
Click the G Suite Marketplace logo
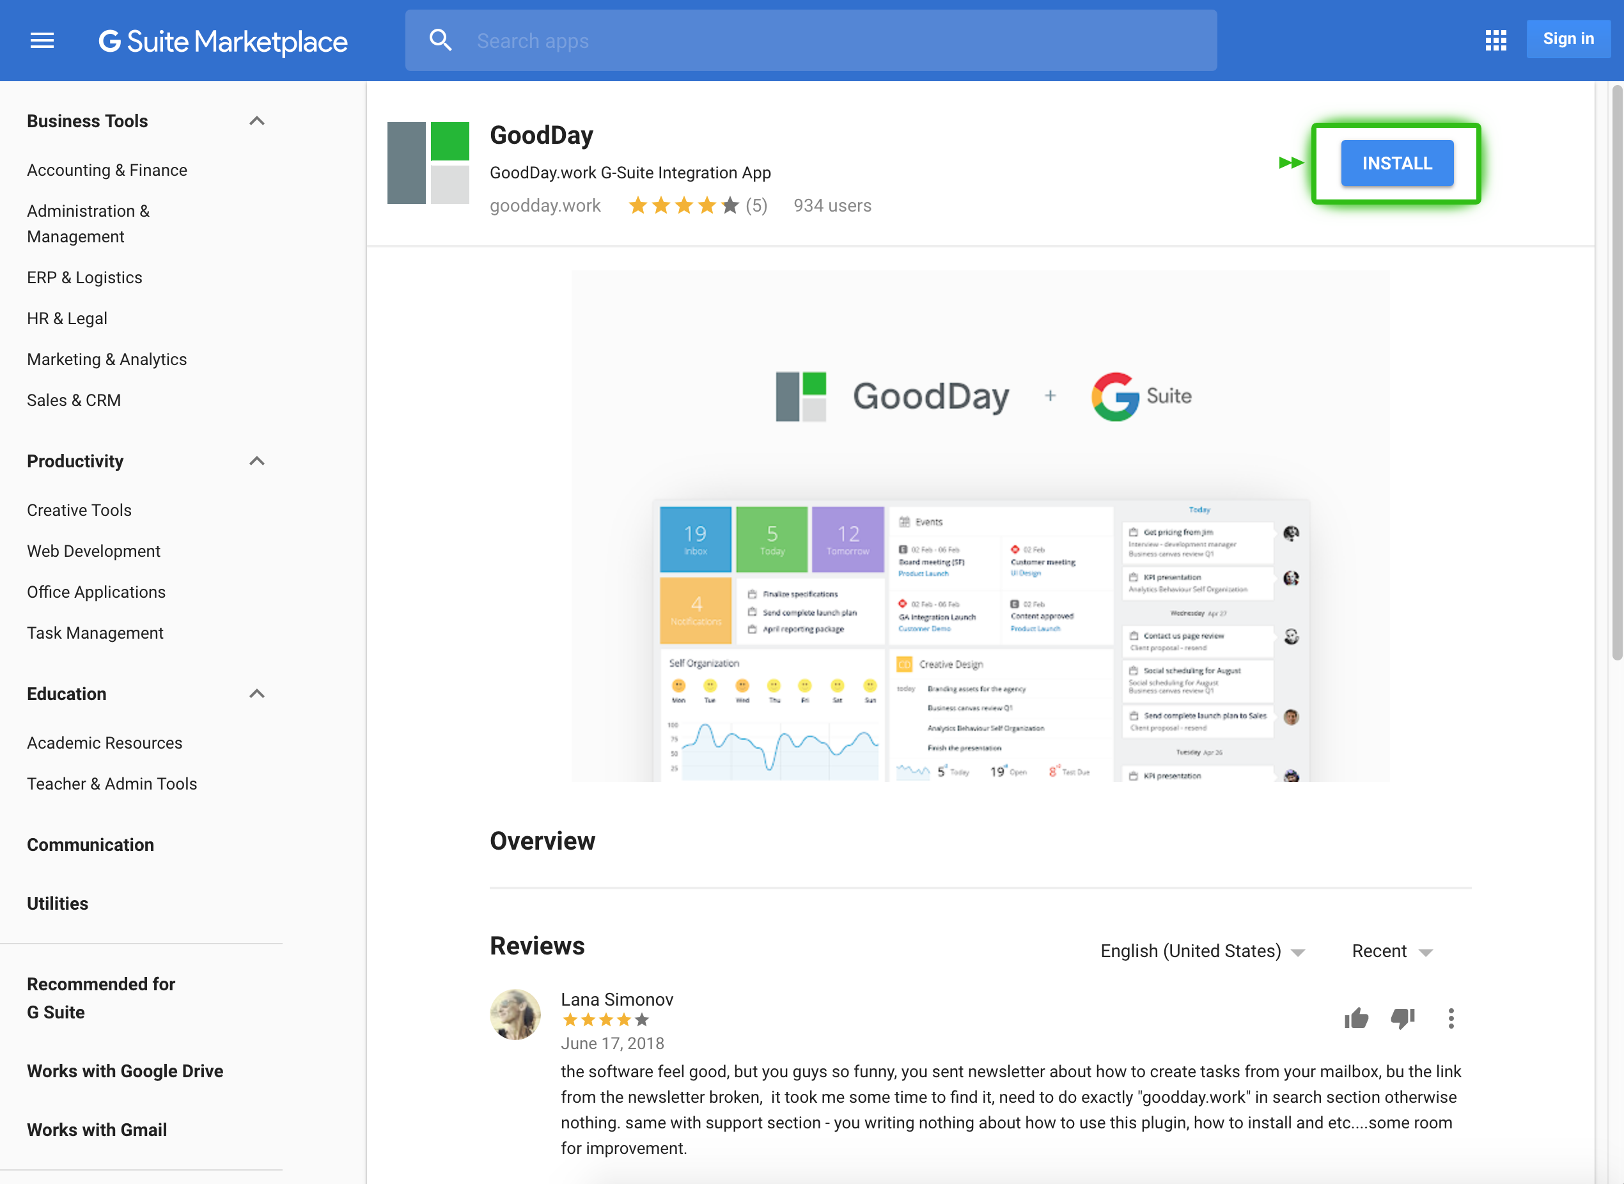pyautogui.click(x=223, y=42)
